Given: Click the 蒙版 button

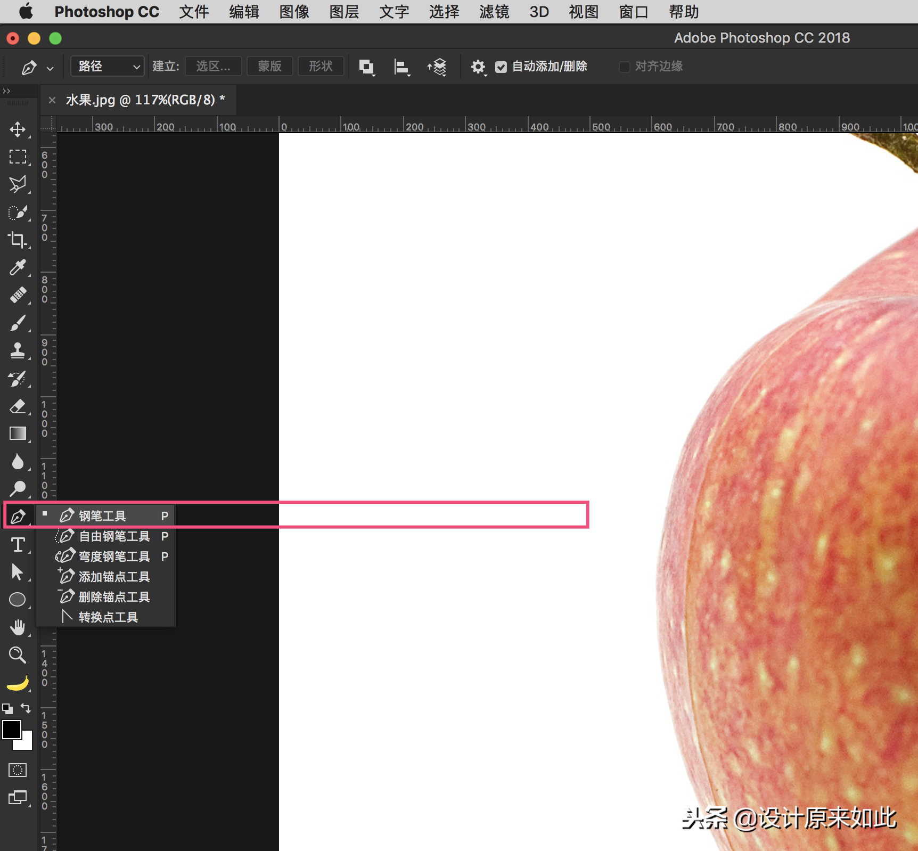Looking at the screenshot, I should click(270, 66).
